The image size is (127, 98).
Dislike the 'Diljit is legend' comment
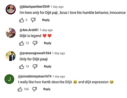click(x=35, y=43)
